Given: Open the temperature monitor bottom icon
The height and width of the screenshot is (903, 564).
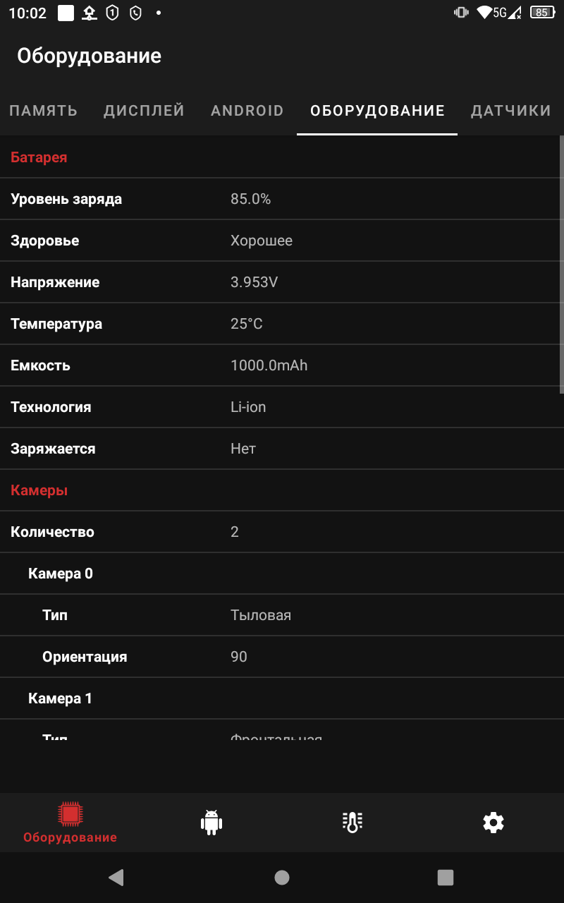Looking at the screenshot, I should tap(352, 823).
